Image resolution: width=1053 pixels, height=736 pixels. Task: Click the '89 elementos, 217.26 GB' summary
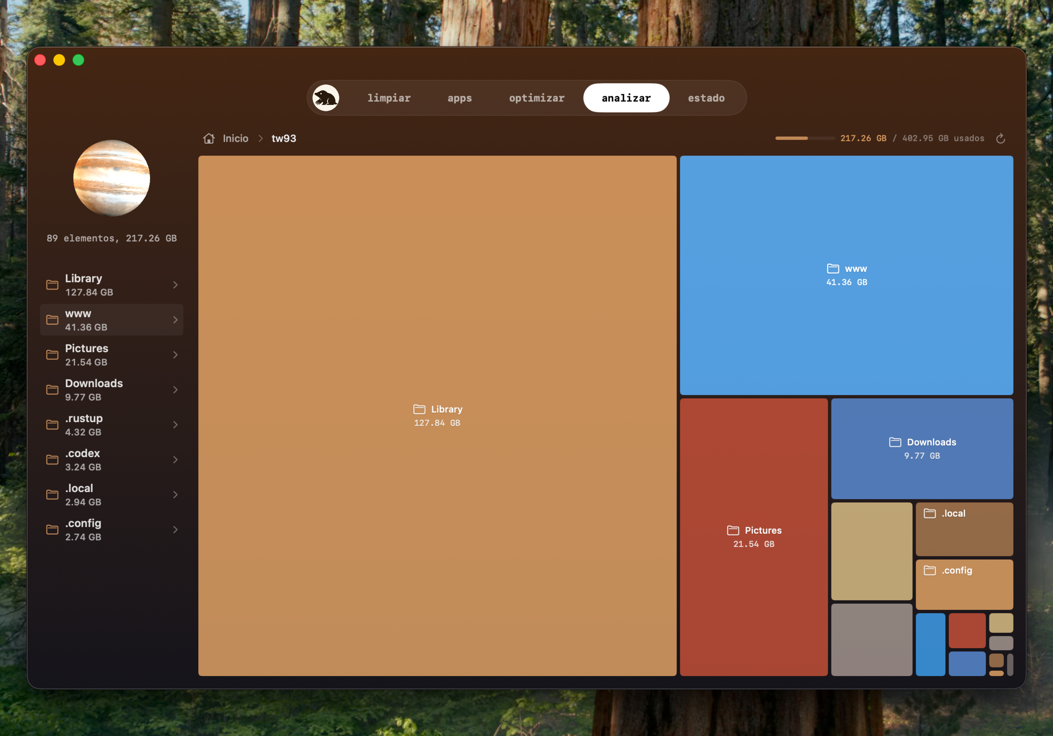[x=111, y=238]
